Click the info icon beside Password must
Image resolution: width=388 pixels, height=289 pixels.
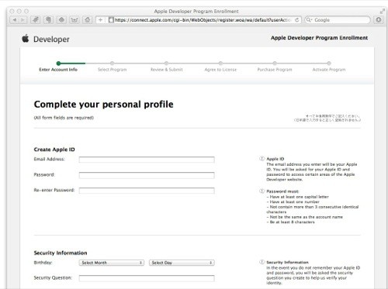click(x=262, y=191)
